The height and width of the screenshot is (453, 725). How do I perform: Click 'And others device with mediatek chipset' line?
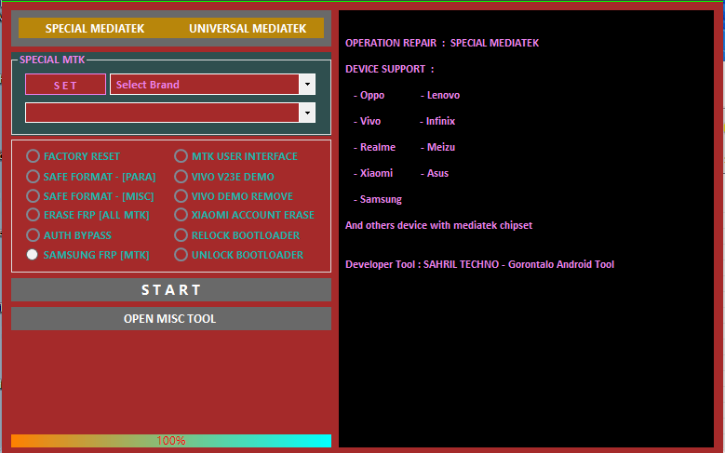tap(438, 225)
